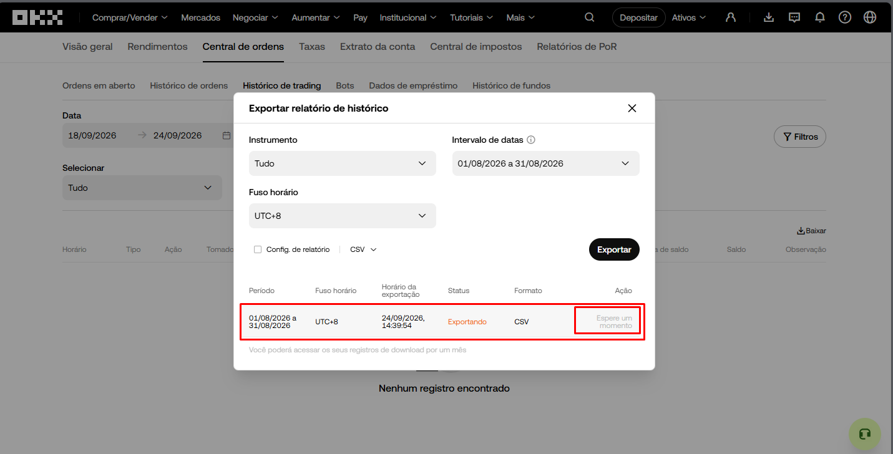The width and height of the screenshot is (893, 454).
Task: Click the download app icon in header
Action: (769, 17)
